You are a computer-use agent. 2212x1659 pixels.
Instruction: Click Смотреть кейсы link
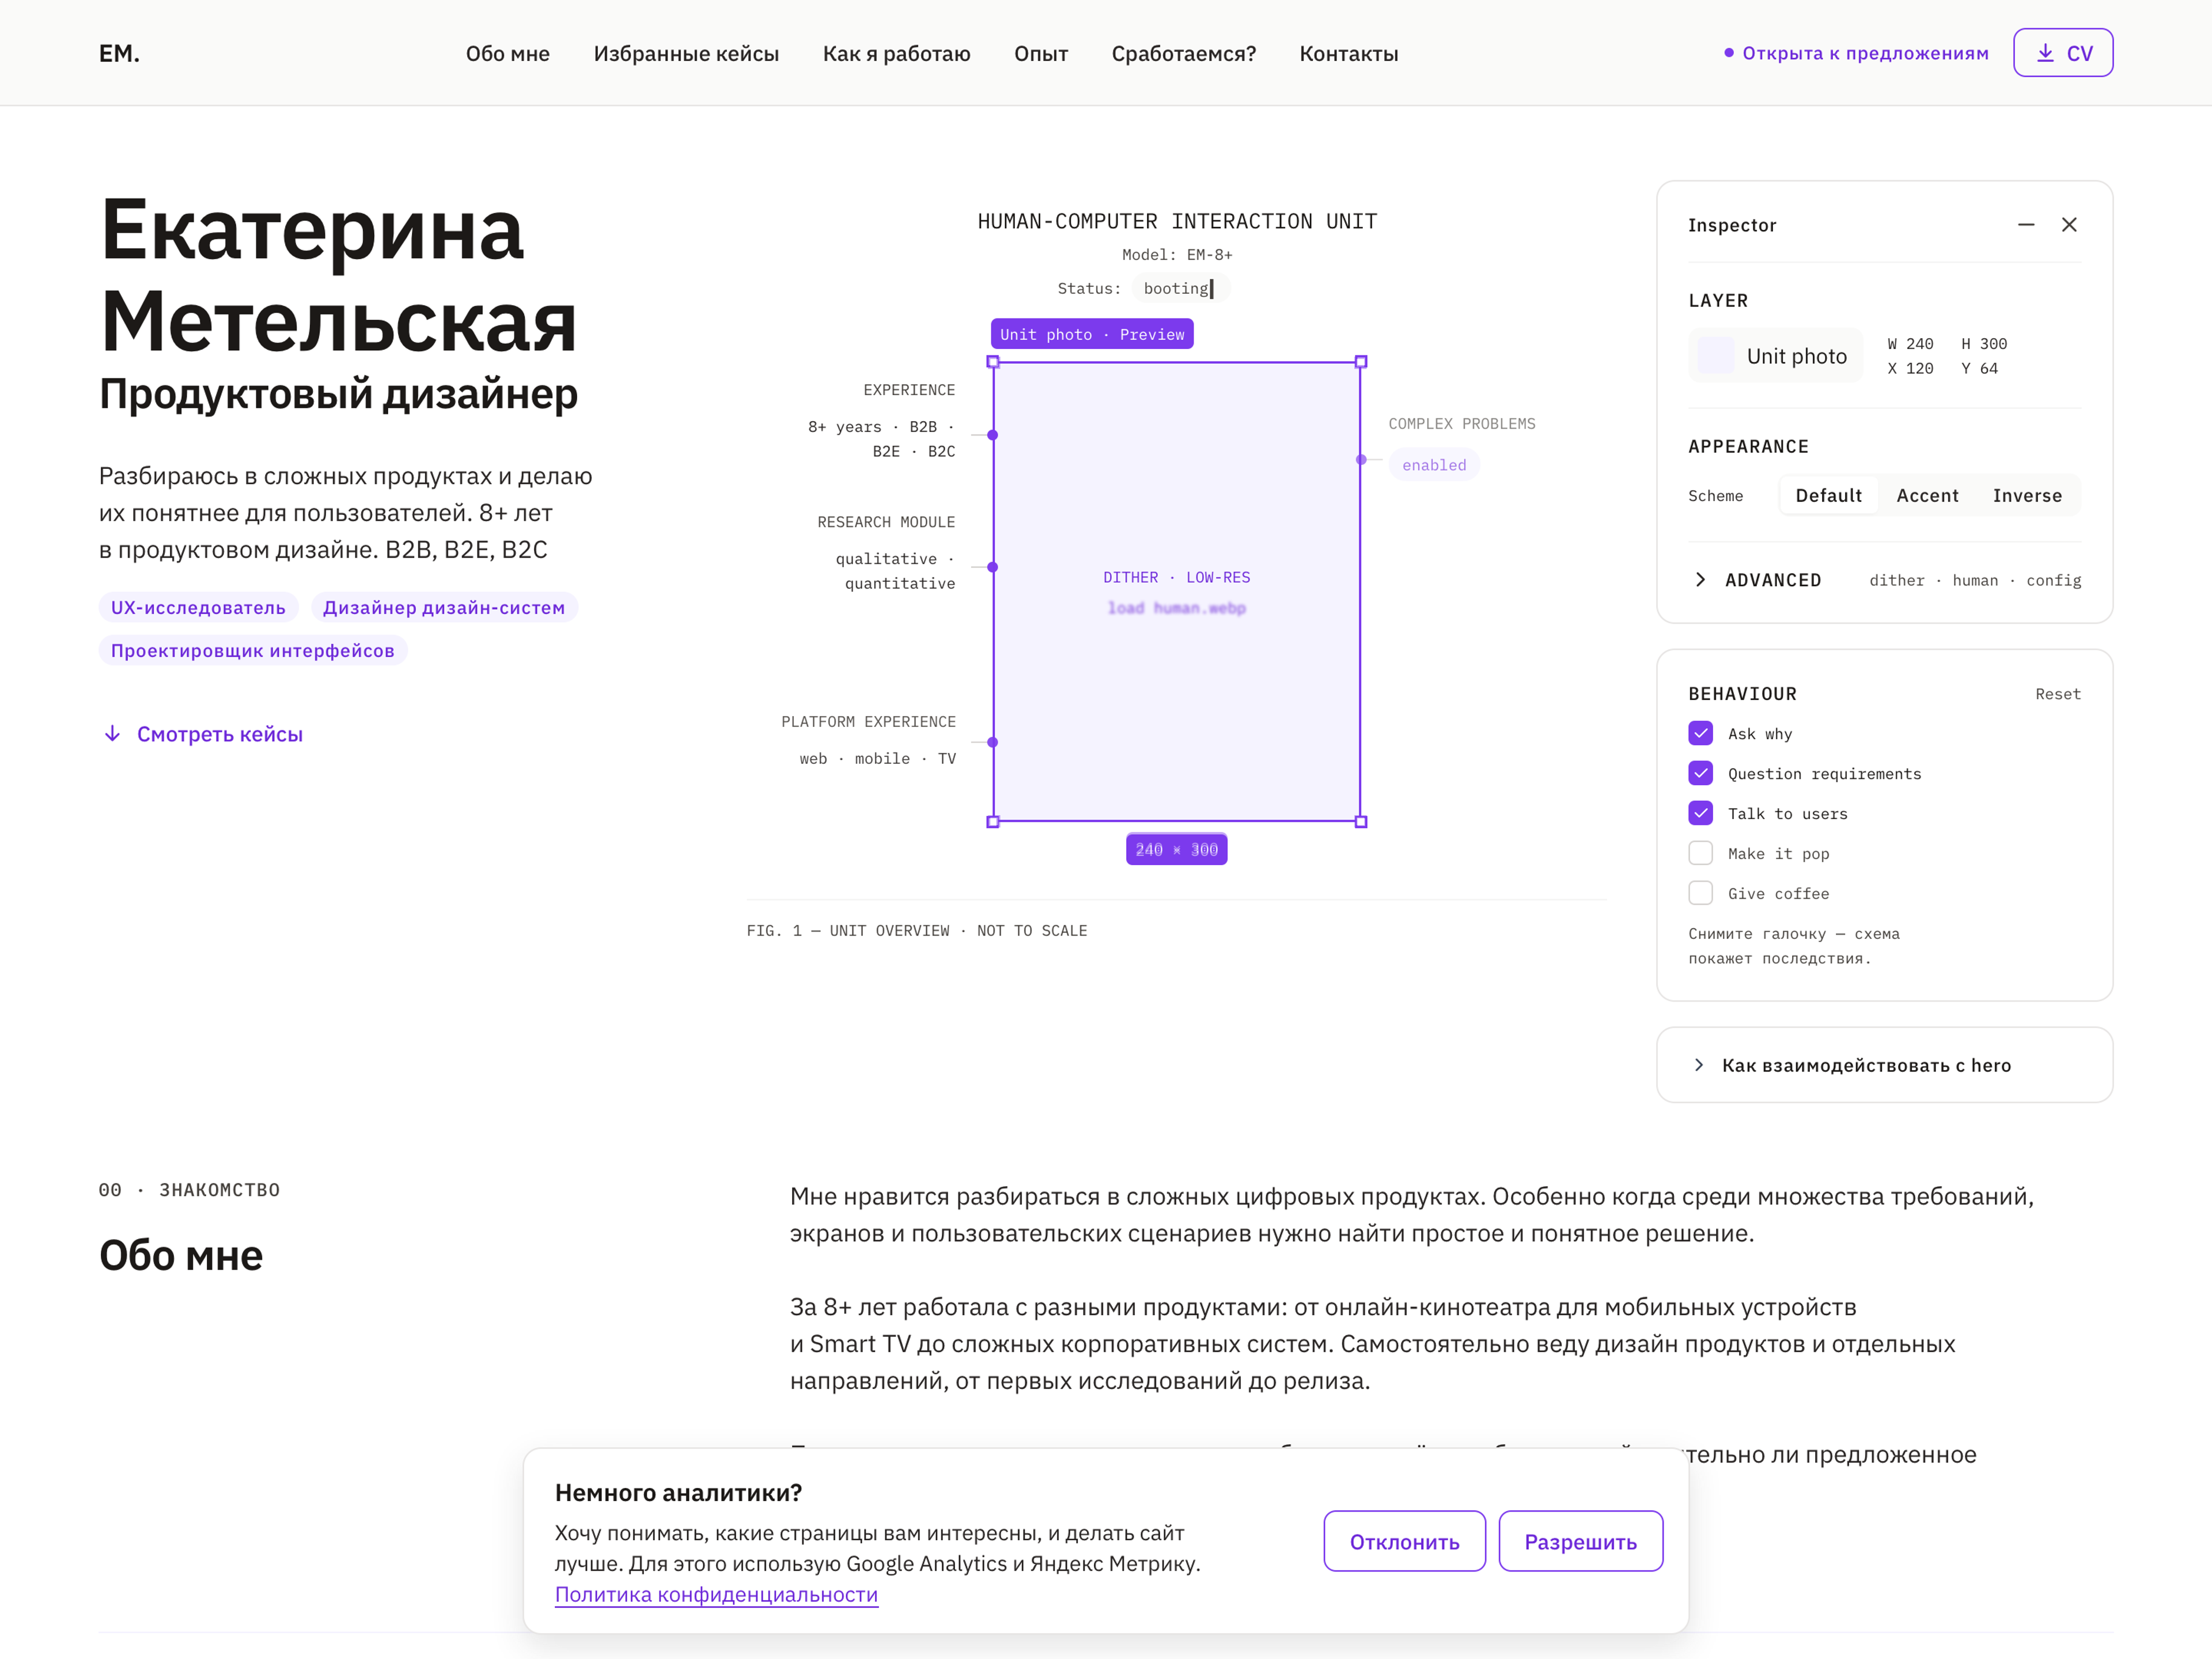tap(203, 734)
